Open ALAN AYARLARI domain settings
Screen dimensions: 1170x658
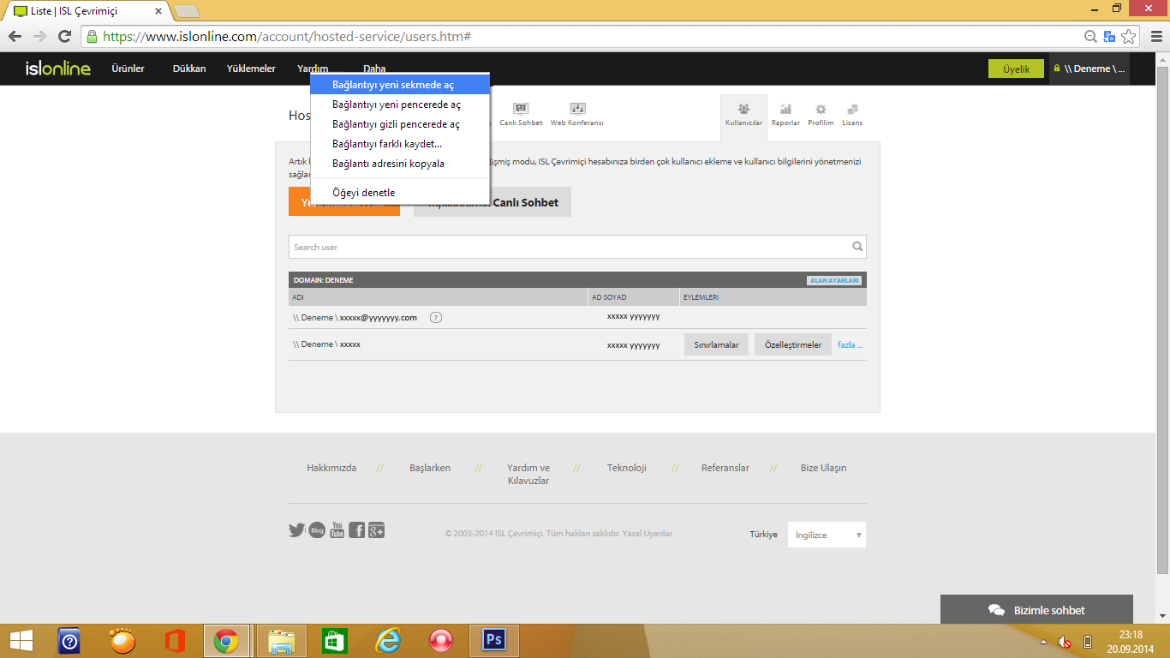click(833, 280)
